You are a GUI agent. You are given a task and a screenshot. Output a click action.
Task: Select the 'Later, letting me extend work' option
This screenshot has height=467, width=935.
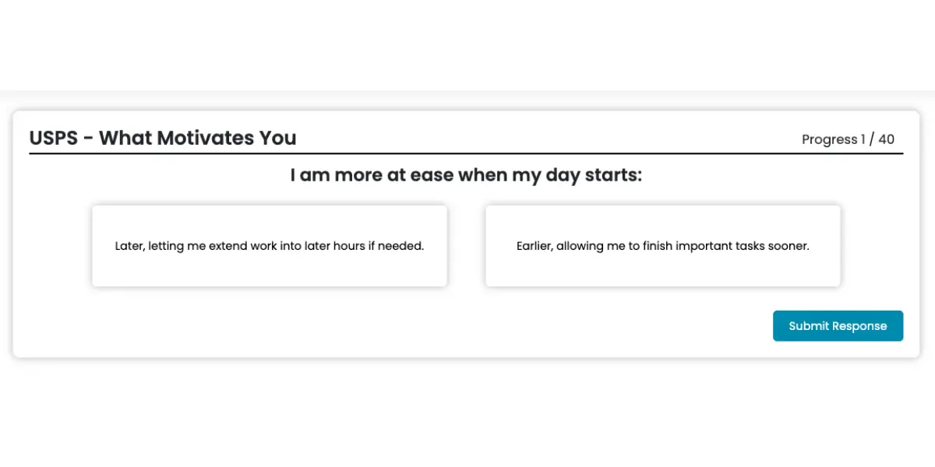(269, 246)
